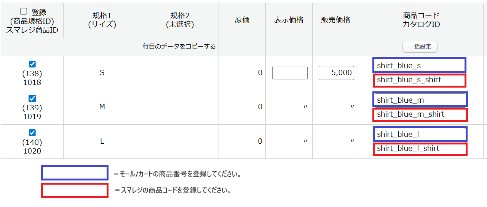Click the blue legend box for モール/カート
This screenshot has width=487, height=207.
(75, 173)
